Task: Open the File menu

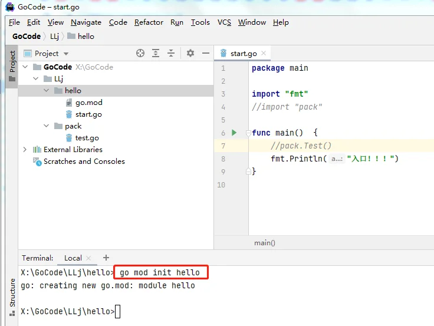Action: (x=14, y=22)
